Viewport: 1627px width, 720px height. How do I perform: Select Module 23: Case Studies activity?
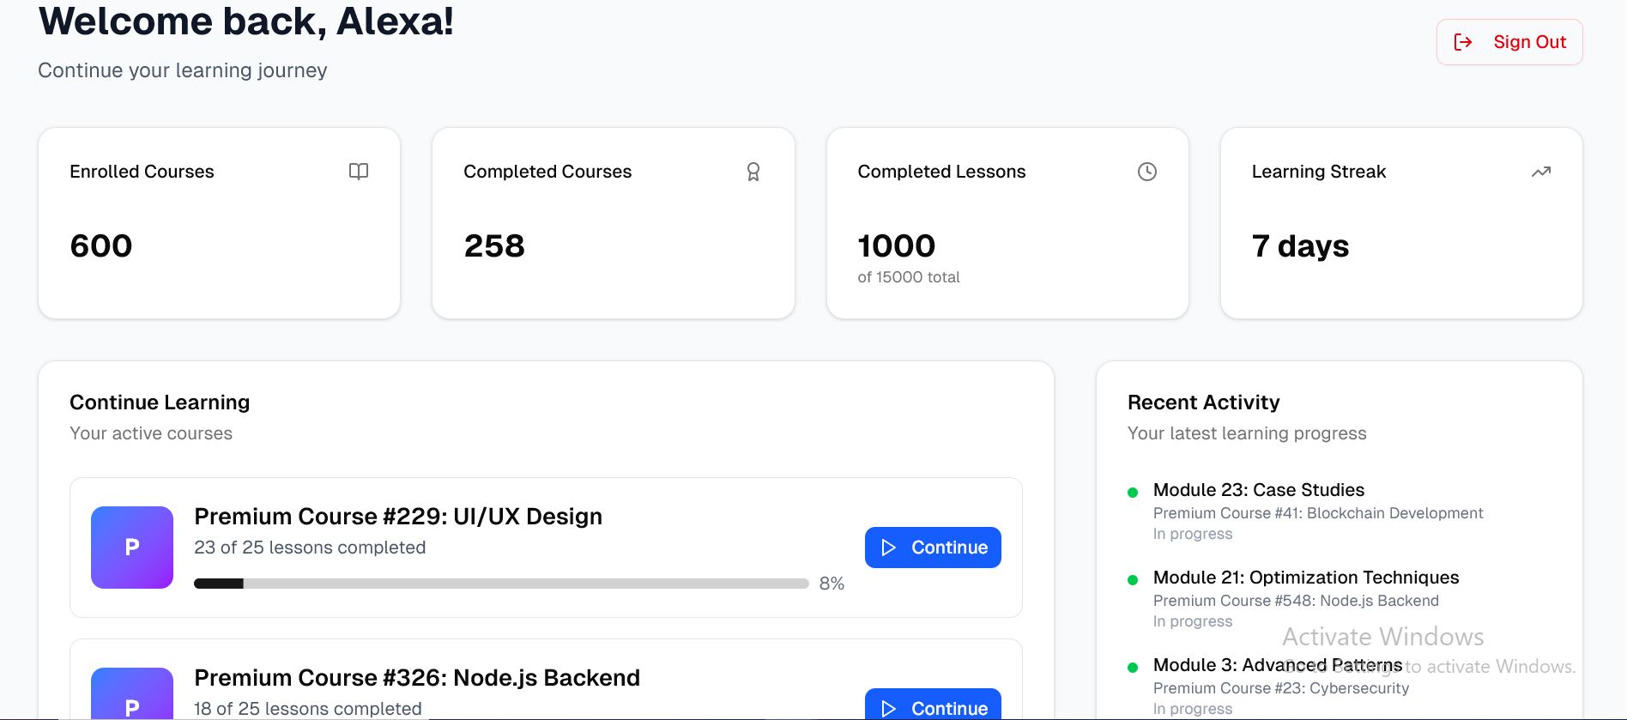click(1259, 490)
